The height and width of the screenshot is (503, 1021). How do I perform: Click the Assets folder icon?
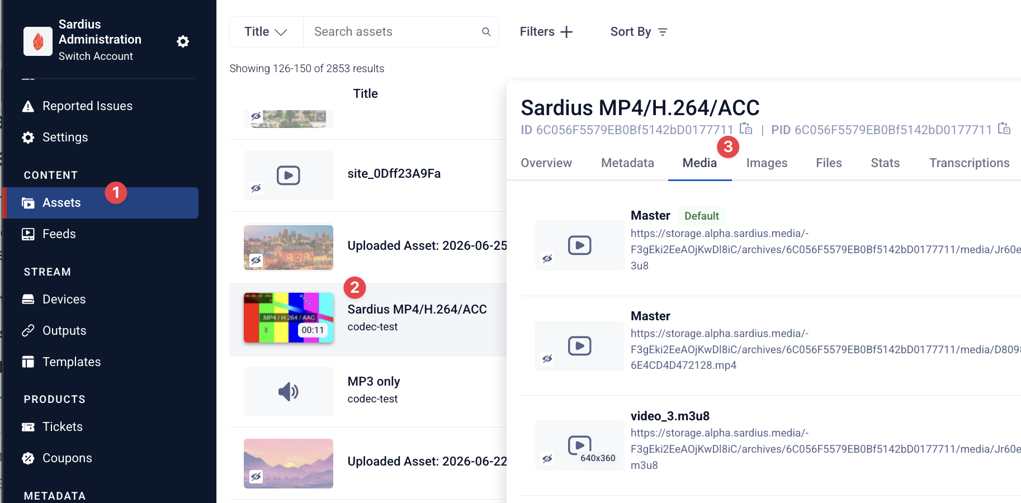[x=28, y=203]
